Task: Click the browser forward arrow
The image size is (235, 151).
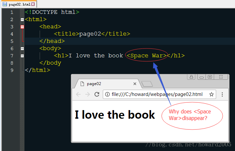Action: (88, 94)
